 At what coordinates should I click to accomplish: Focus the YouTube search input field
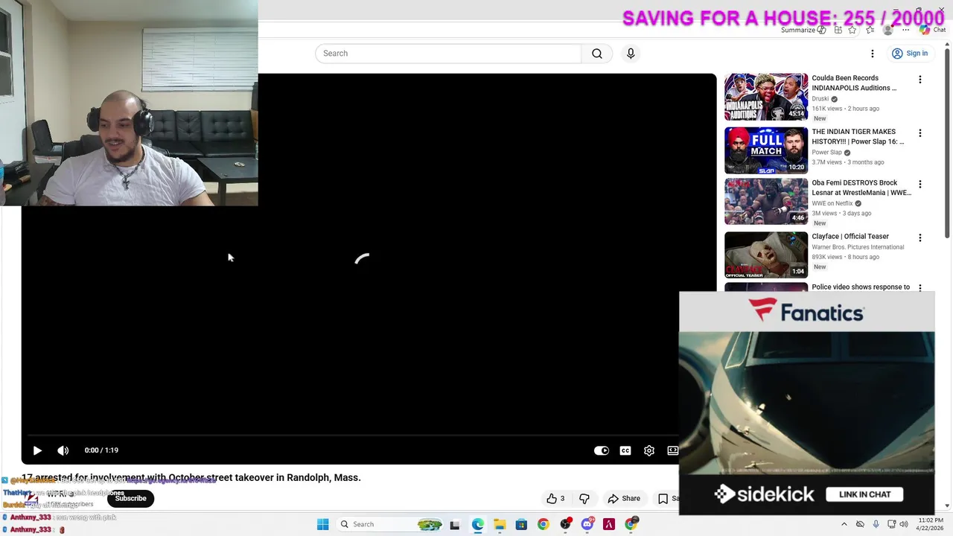click(x=448, y=54)
